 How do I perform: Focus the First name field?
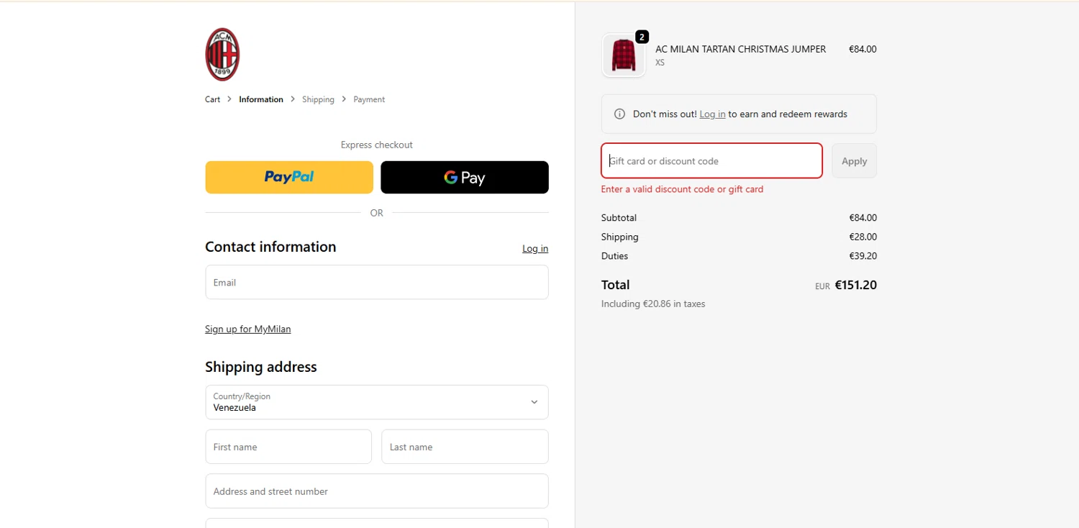point(288,447)
